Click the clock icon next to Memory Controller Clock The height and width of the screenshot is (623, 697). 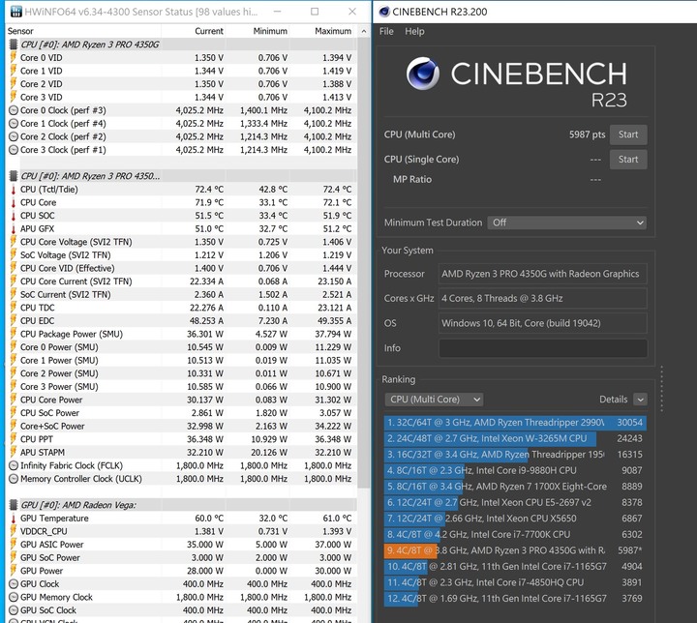(x=14, y=479)
